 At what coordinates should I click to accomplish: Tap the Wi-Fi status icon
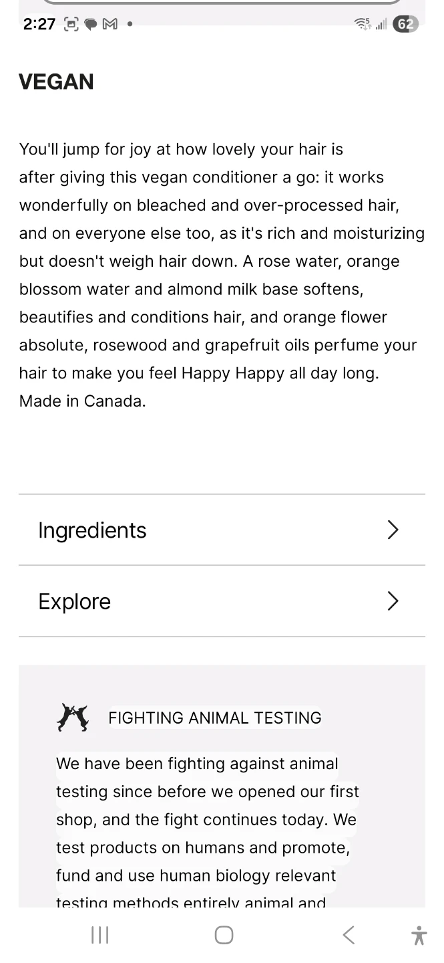[363, 25]
